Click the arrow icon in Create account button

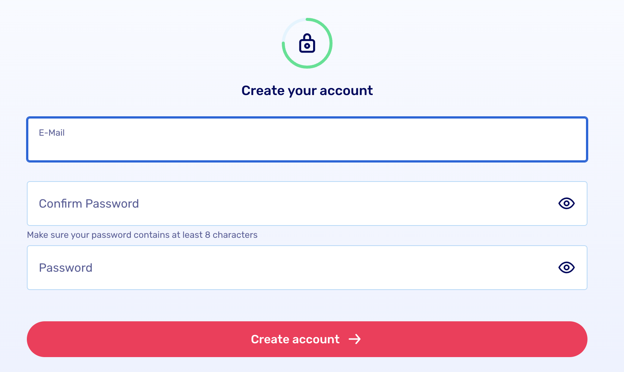(355, 339)
